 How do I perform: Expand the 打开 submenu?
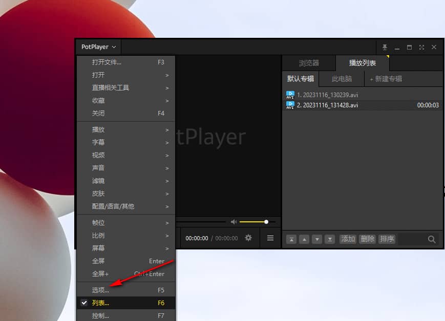pyautogui.click(x=126, y=75)
